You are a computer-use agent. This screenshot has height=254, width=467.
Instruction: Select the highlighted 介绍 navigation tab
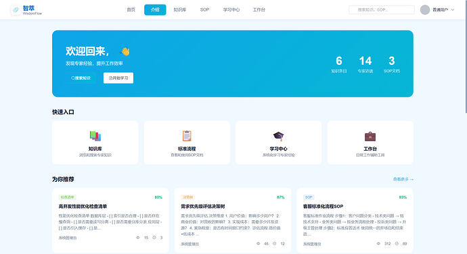coord(155,10)
